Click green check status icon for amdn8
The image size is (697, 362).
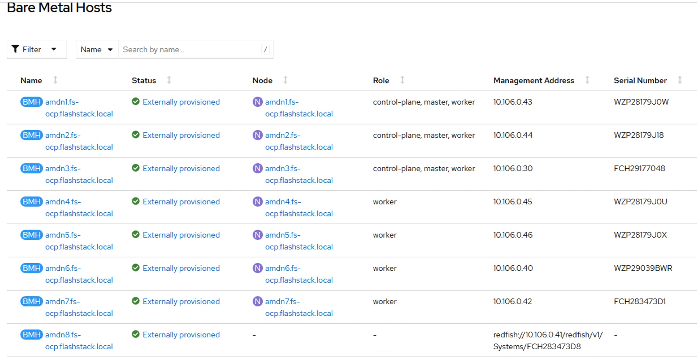click(x=136, y=334)
